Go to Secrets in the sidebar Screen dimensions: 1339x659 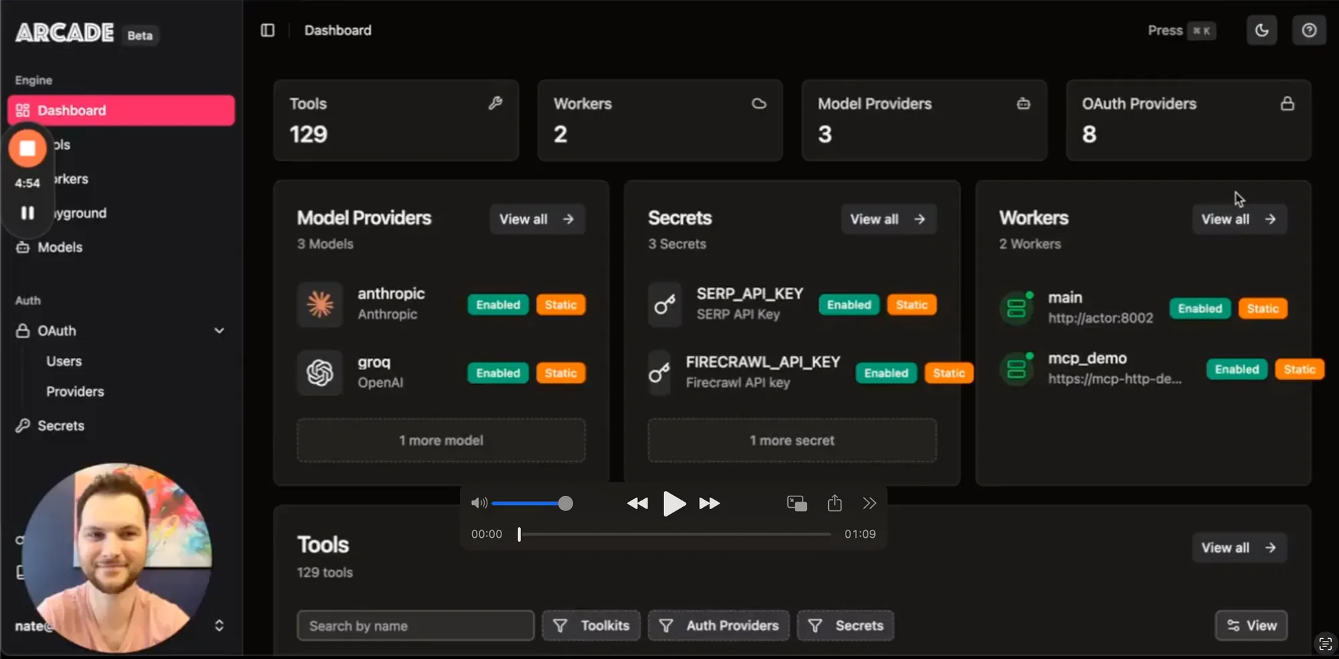point(60,426)
